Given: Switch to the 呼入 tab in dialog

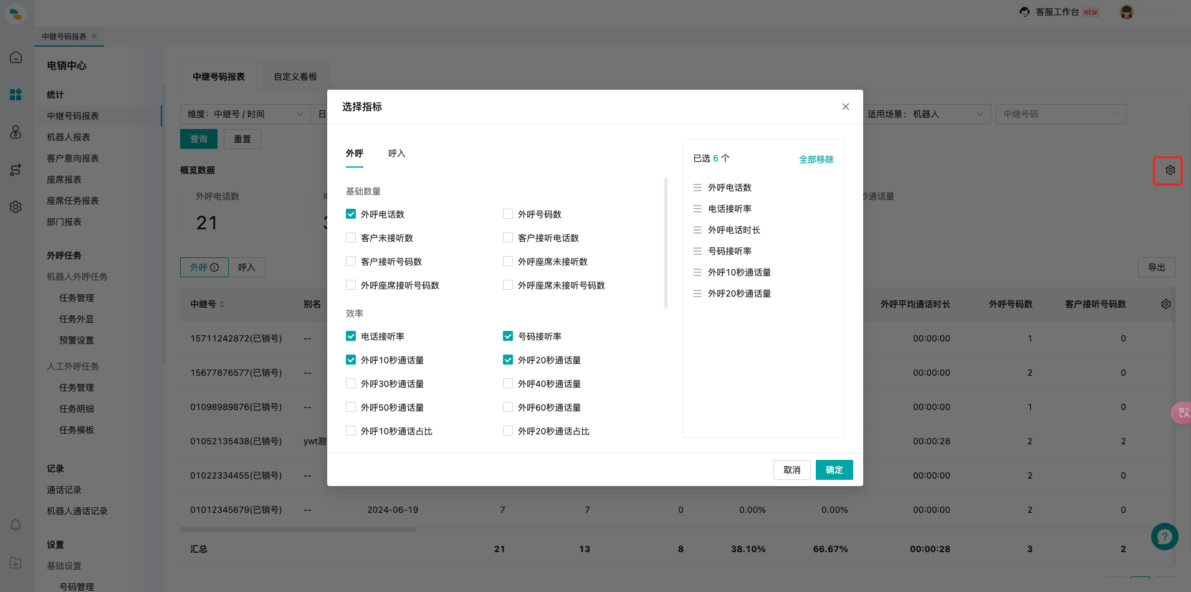Looking at the screenshot, I should click(397, 153).
